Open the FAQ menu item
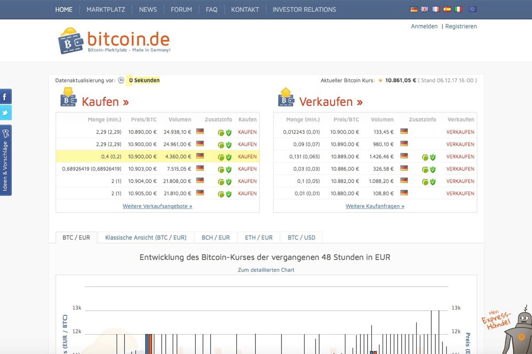Image resolution: width=532 pixels, height=354 pixels. (x=211, y=9)
